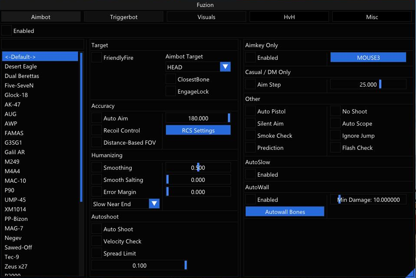Click the Smoothing 0.500 slider

[198, 168]
